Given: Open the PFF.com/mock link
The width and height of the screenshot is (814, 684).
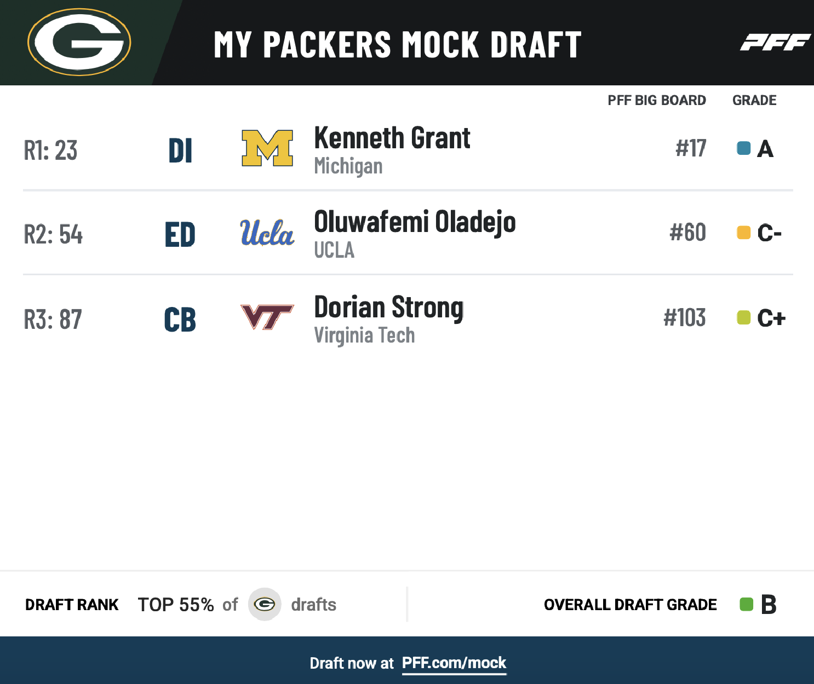Looking at the screenshot, I should [454, 663].
